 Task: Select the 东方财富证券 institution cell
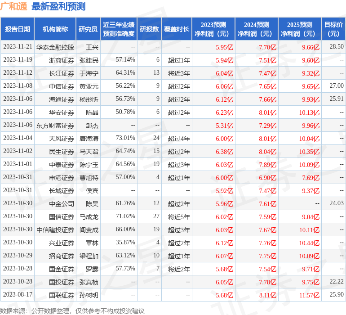(55, 126)
